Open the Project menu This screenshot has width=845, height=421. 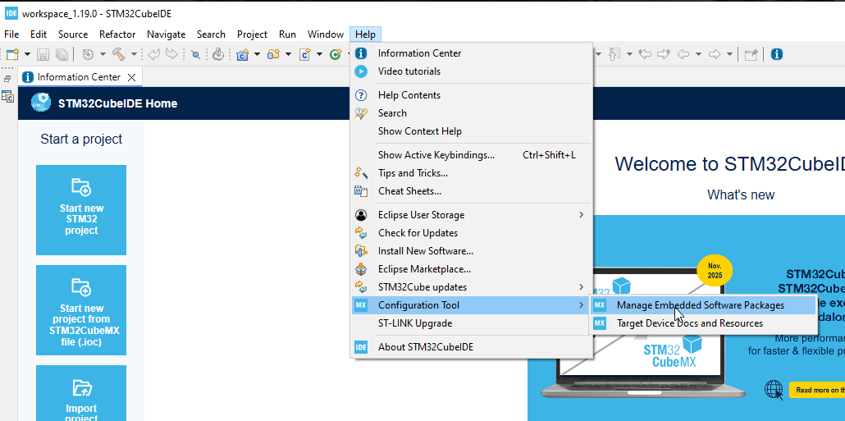pos(252,34)
